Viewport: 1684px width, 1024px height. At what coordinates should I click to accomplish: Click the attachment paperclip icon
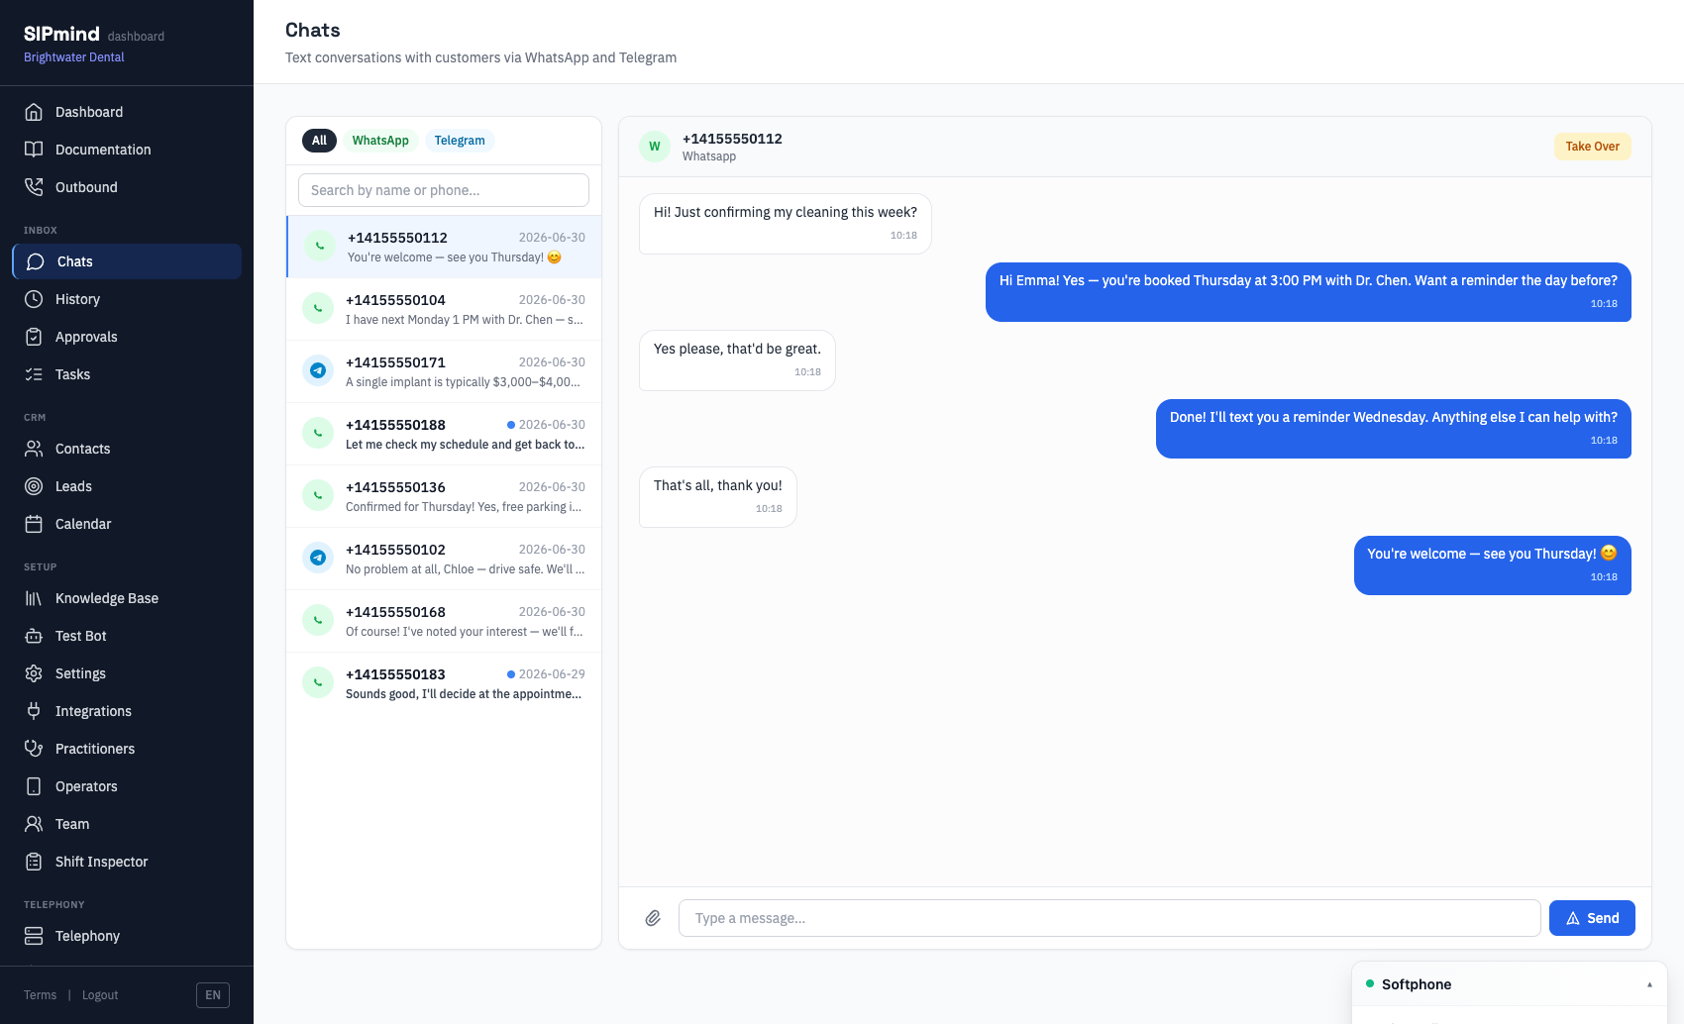pyautogui.click(x=653, y=918)
